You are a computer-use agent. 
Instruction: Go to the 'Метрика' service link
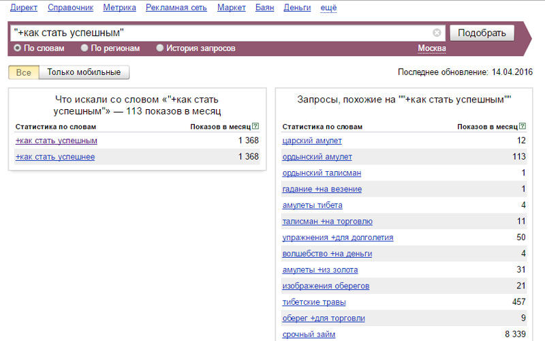119,8
